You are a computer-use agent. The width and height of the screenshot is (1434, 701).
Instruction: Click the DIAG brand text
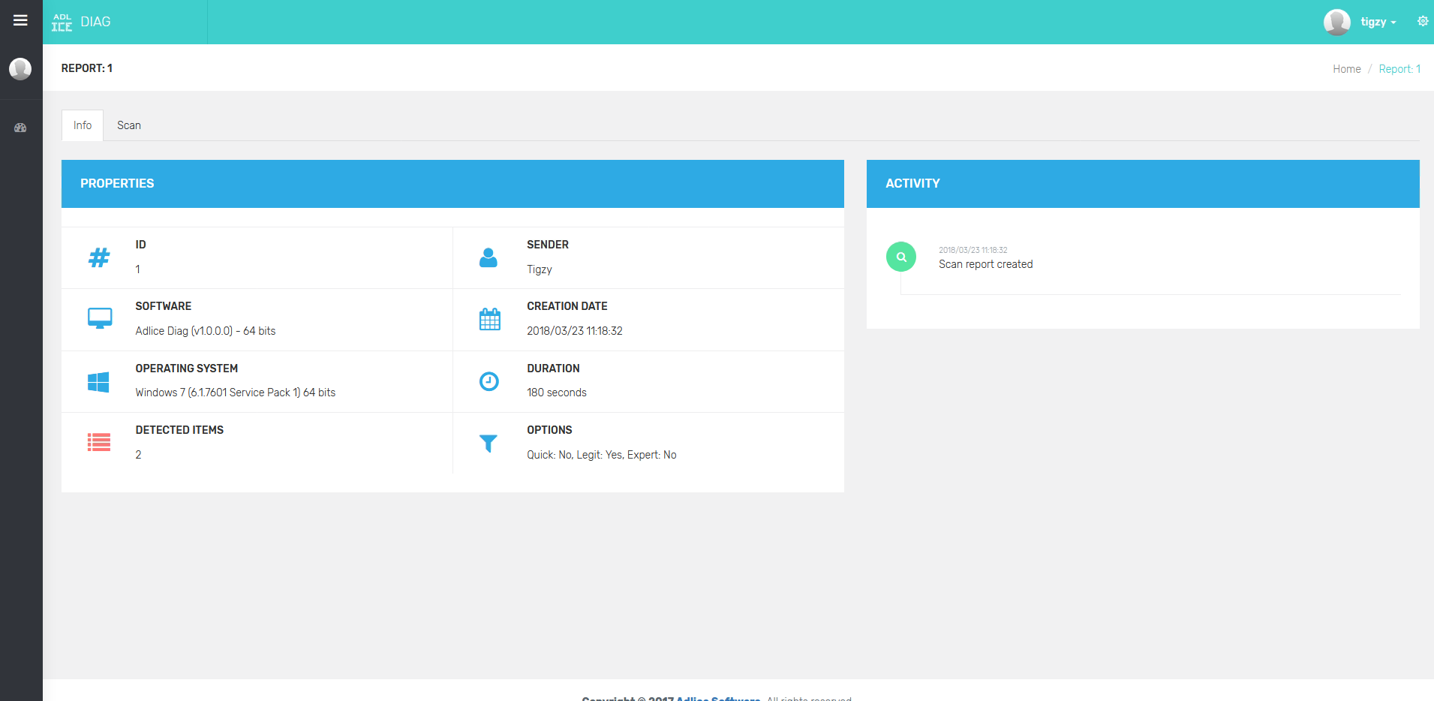point(95,22)
